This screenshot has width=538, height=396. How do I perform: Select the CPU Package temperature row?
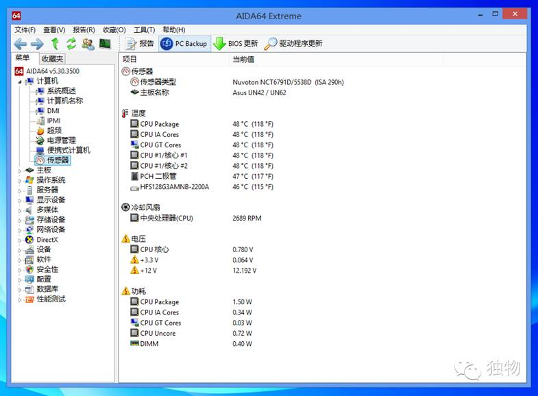[159, 124]
